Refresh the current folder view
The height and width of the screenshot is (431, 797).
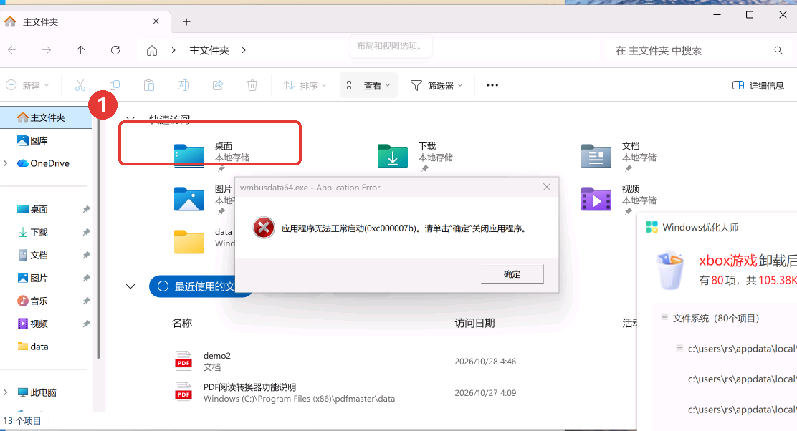coord(115,49)
